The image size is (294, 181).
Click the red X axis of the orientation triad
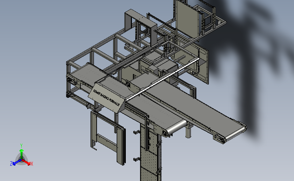26,162
